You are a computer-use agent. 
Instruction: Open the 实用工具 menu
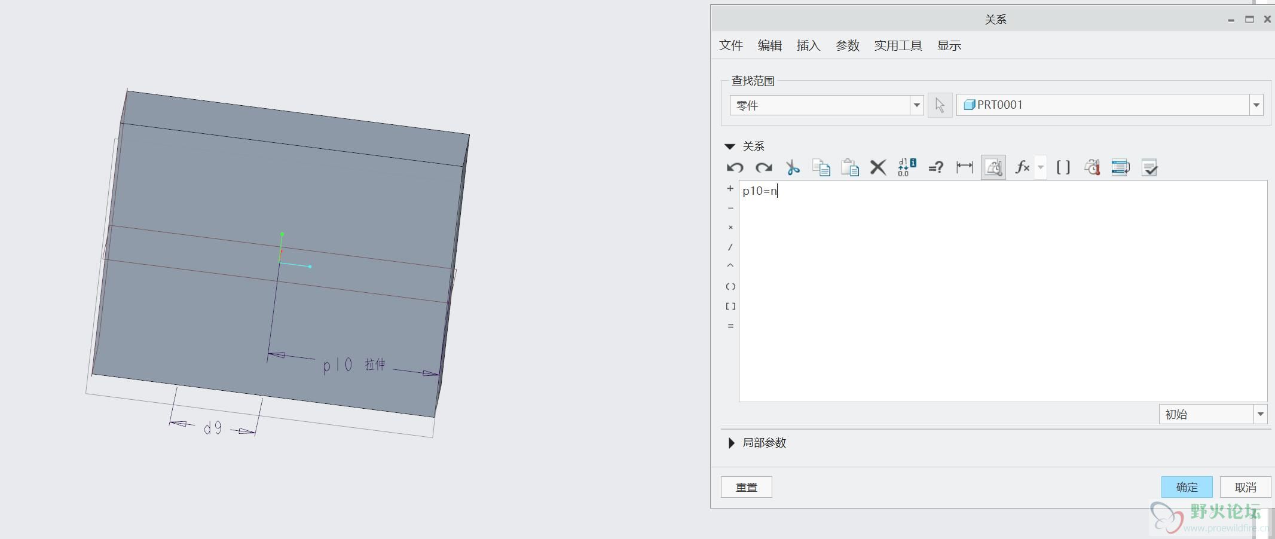898,45
